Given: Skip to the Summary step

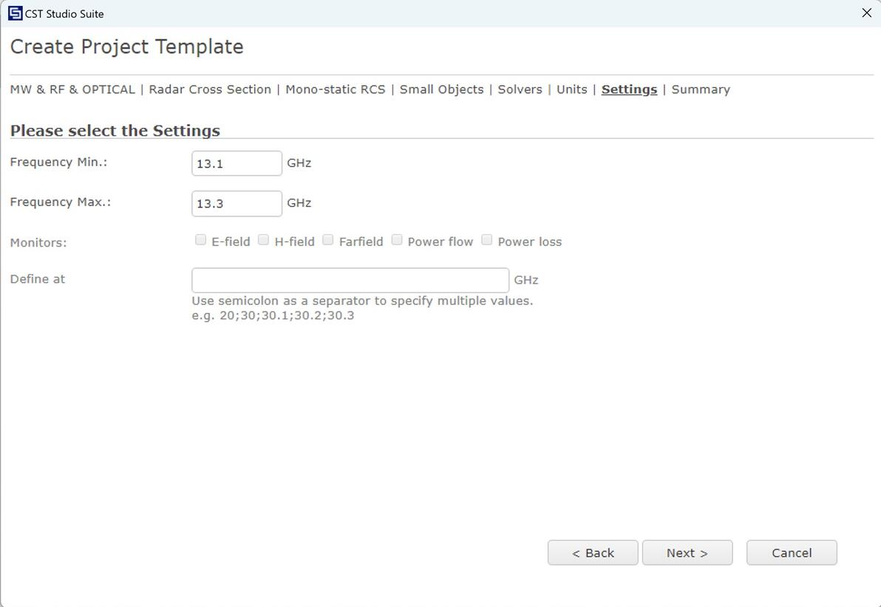Looking at the screenshot, I should (700, 89).
